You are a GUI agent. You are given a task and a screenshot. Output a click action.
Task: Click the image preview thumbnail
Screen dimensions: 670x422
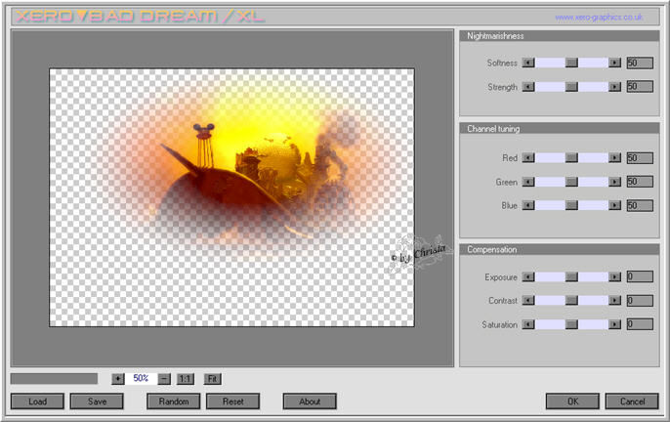click(231, 197)
